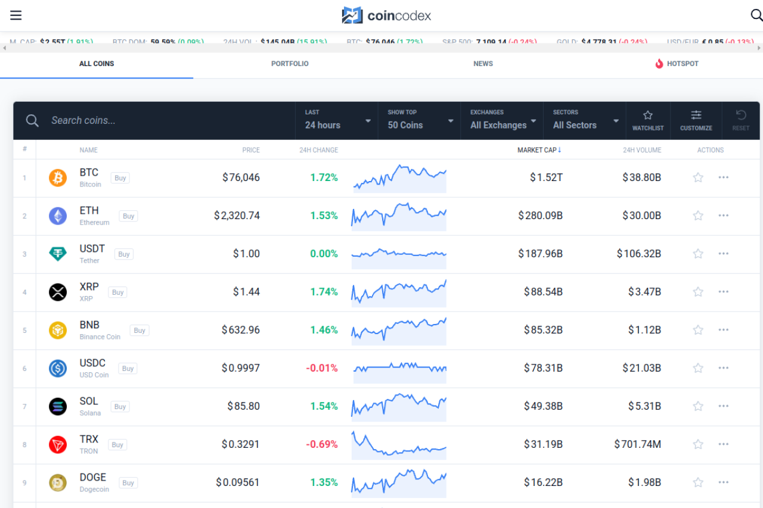Click the TRX 24h sparkline chart
Viewport: 763px width, 508px height.
click(x=399, y=444)
